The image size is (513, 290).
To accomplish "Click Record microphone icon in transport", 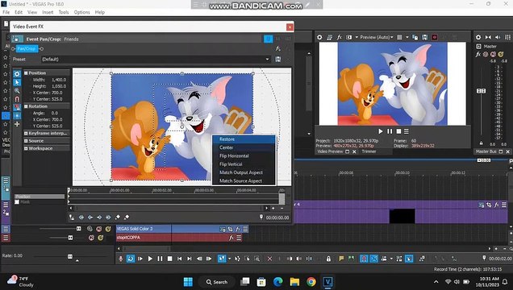I will click(x=121, y=259).
